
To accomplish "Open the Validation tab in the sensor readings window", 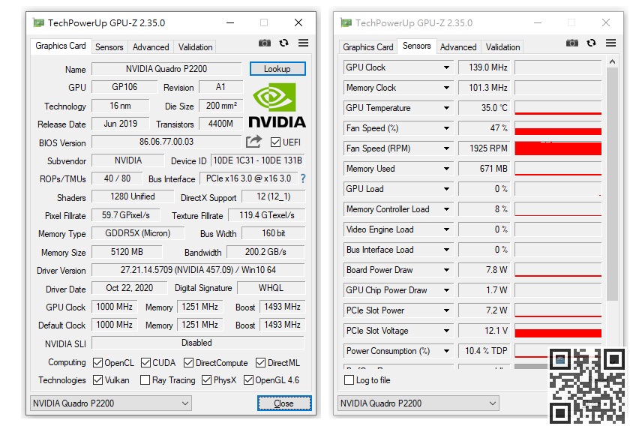I will pyautogui.click(x=503, y=47).
